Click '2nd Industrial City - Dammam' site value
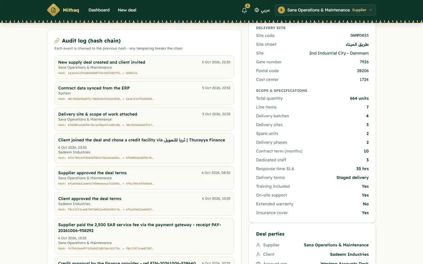423x264 pixels. 339,53
